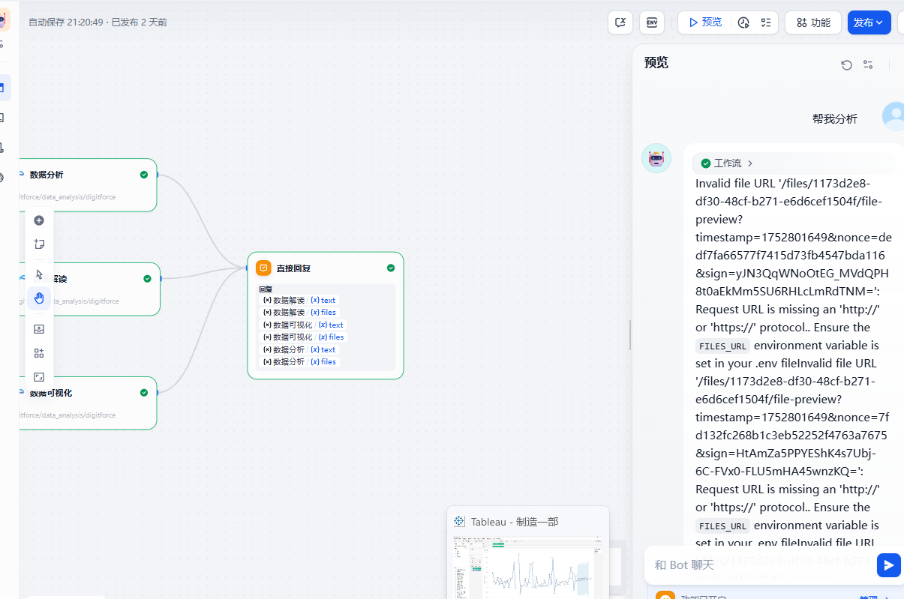Click the 帮我分析 user message
904x599 pixels.
click(x=834, y=118)
